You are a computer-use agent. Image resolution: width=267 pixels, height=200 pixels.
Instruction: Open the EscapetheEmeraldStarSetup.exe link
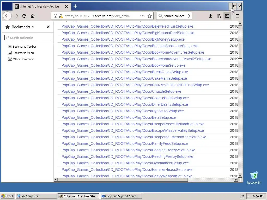click(x=134, y=137)
